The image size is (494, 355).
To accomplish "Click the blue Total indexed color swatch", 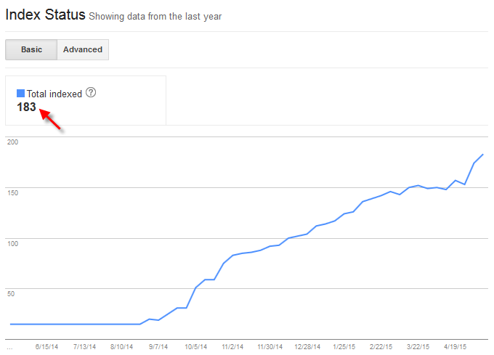I will 21,94.
